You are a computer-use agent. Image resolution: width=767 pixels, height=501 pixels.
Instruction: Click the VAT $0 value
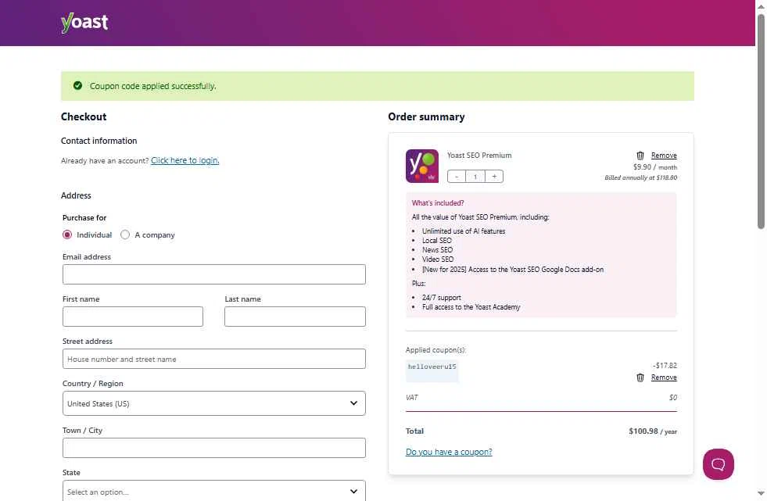click(x=673, y=398)
